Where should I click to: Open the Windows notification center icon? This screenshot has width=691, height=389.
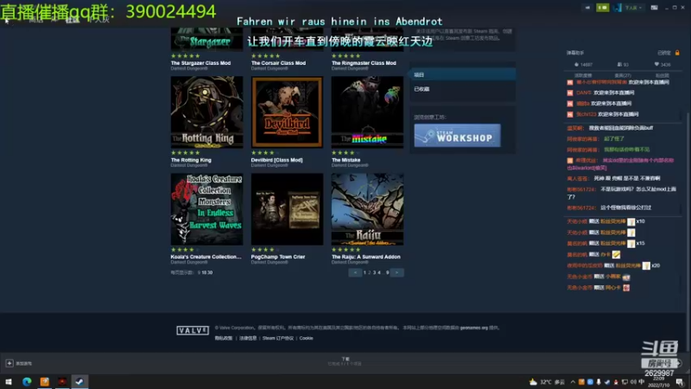pyautogui.click(x=680, y=382)
